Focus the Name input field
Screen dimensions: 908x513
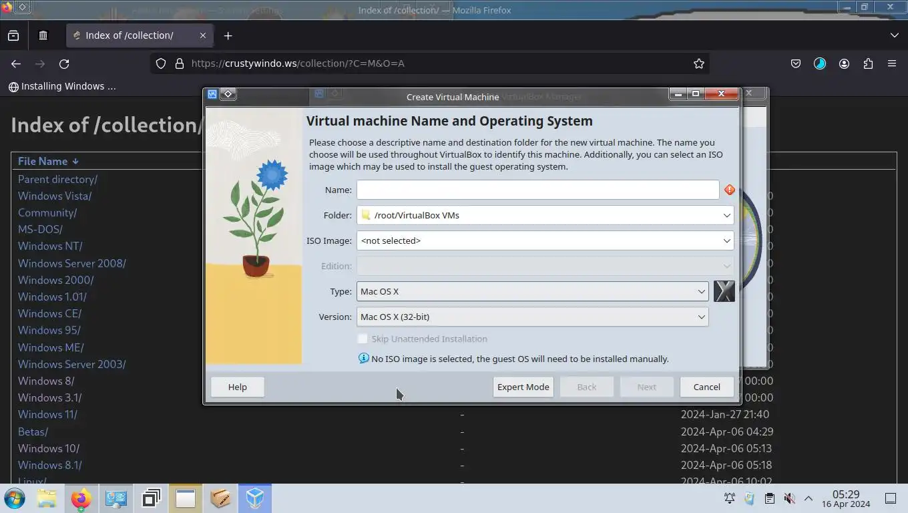coord(537,190)
